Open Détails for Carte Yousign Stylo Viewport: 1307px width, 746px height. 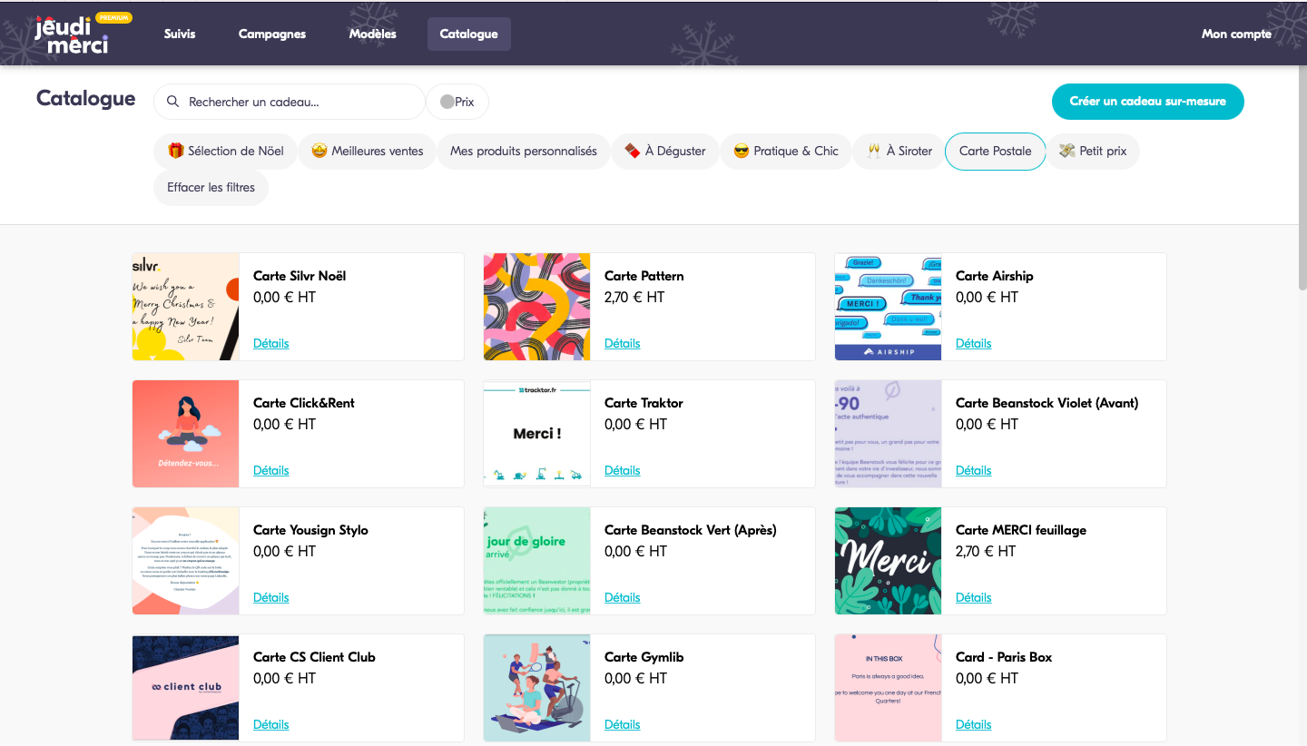(271, 597)
